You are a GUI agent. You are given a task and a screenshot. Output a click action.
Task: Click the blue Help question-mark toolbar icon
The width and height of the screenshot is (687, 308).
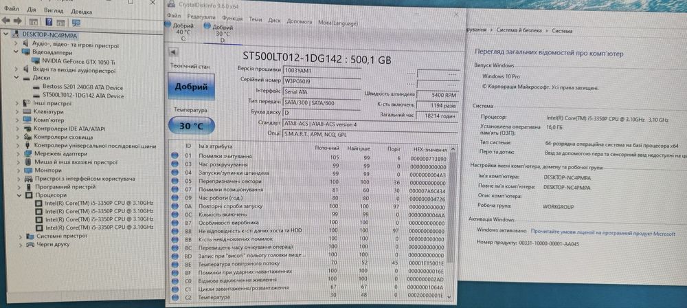(49, 21)
